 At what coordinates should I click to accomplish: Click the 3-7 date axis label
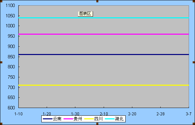click(189, 114)
